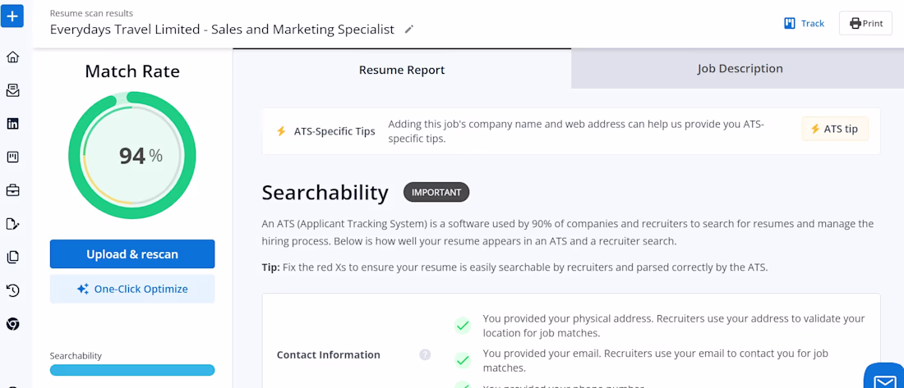Click the blue plus new scan button
The height and width of the screenshot is (388, 904).
pos(12,16)
